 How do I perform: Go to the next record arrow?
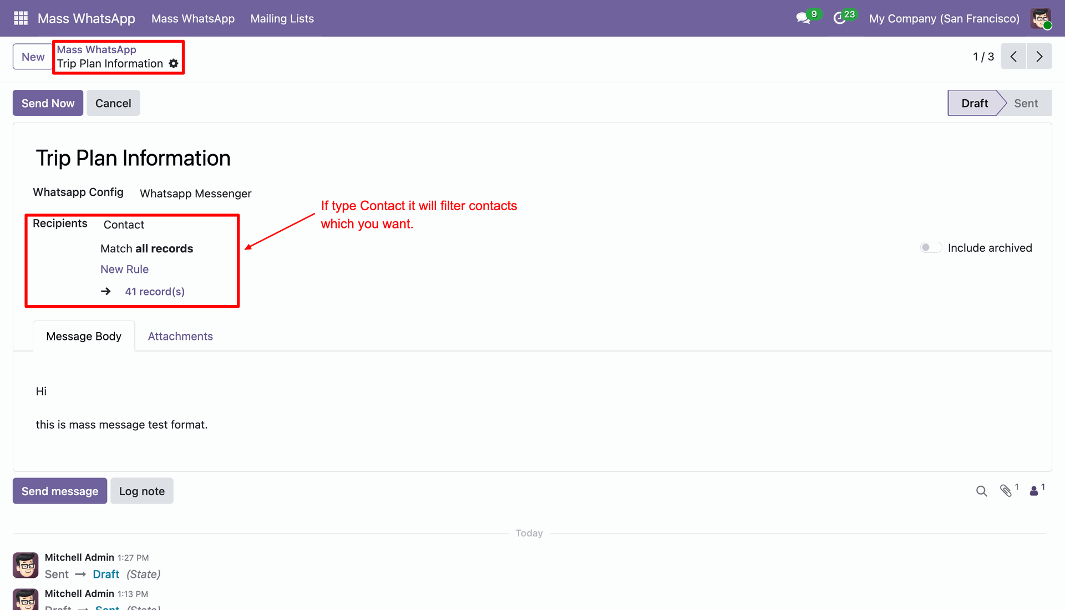click(1039, 57)
